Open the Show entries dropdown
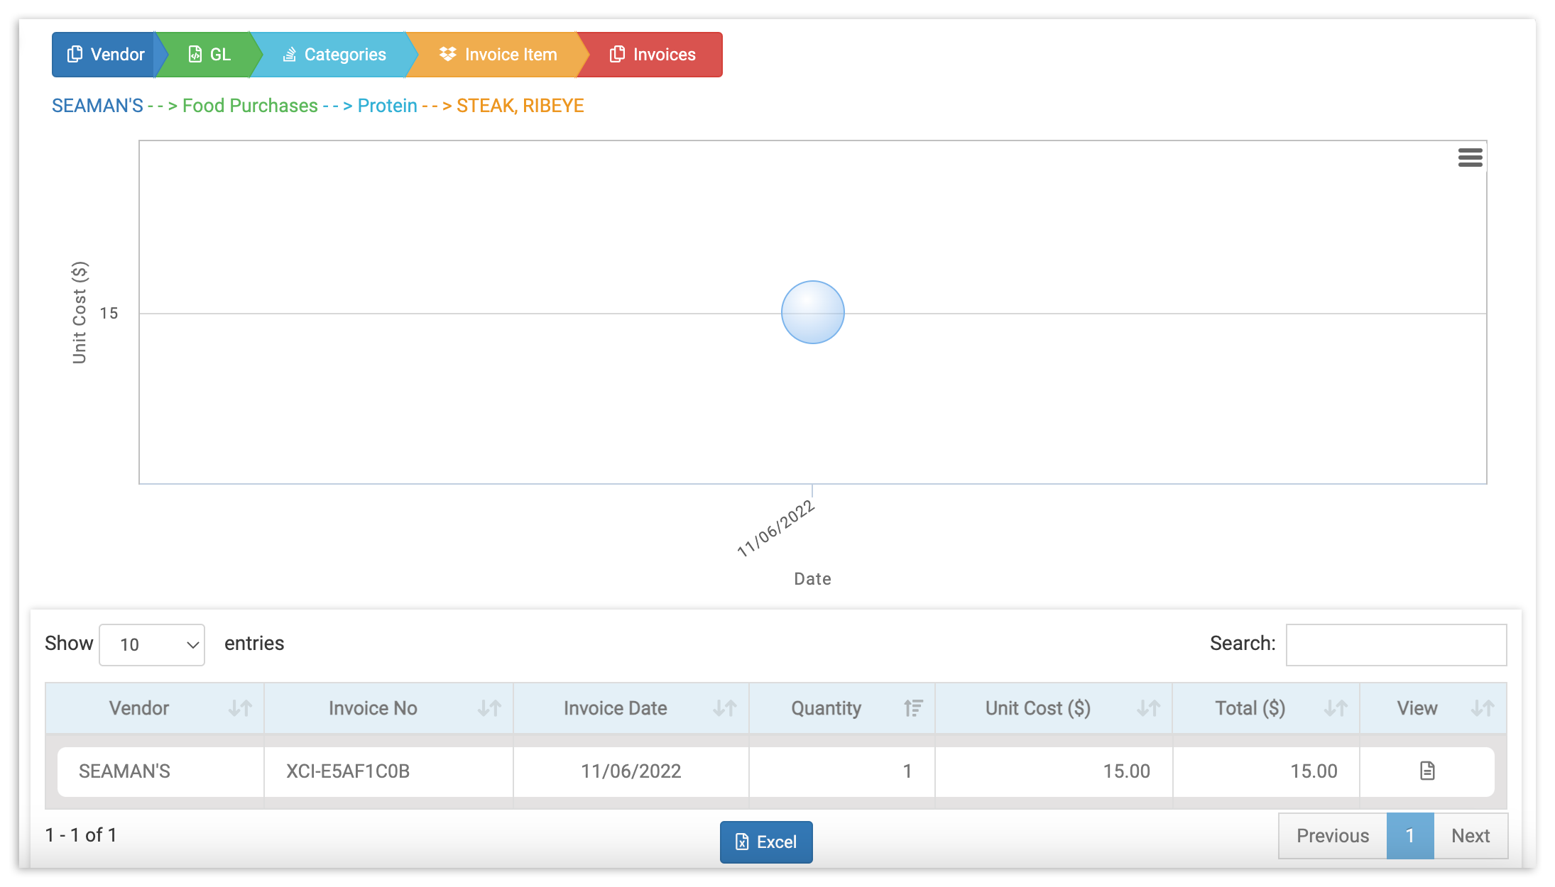 [x=151, y=644]
